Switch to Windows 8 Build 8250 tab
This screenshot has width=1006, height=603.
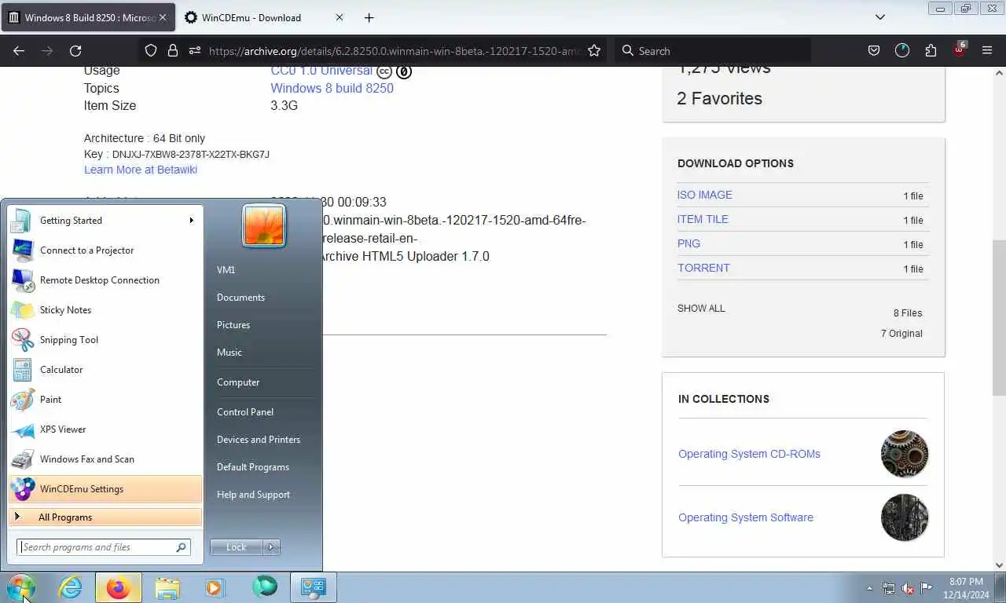tap(88, 17)
